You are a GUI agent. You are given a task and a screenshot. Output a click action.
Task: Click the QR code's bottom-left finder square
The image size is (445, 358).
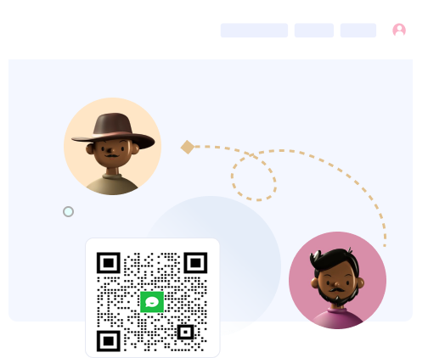pyautogui.click(x=109, y=341)
